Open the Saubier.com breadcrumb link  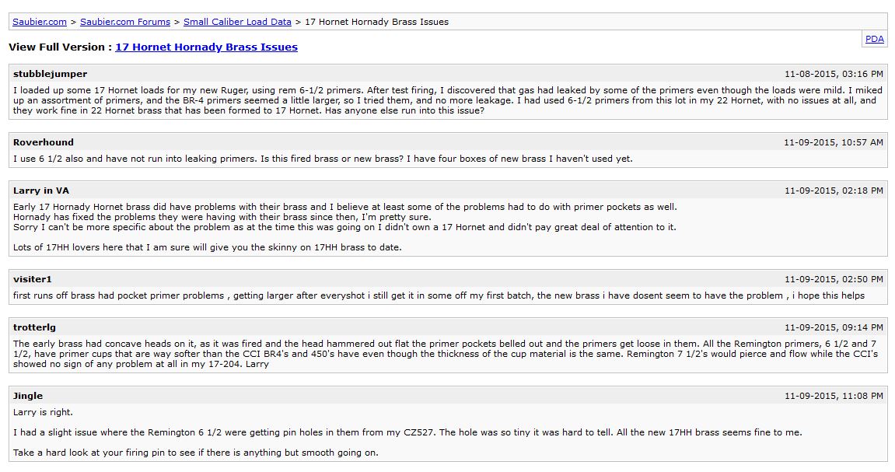[x=40, y=22]
